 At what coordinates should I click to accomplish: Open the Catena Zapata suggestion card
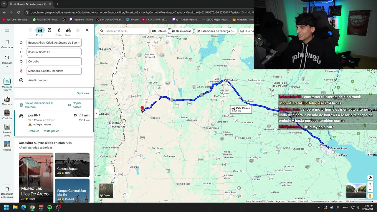click(72, 165)
